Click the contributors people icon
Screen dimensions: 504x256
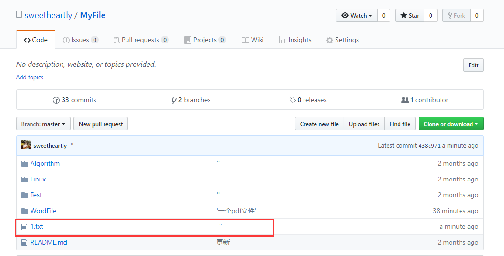point(405,100)
